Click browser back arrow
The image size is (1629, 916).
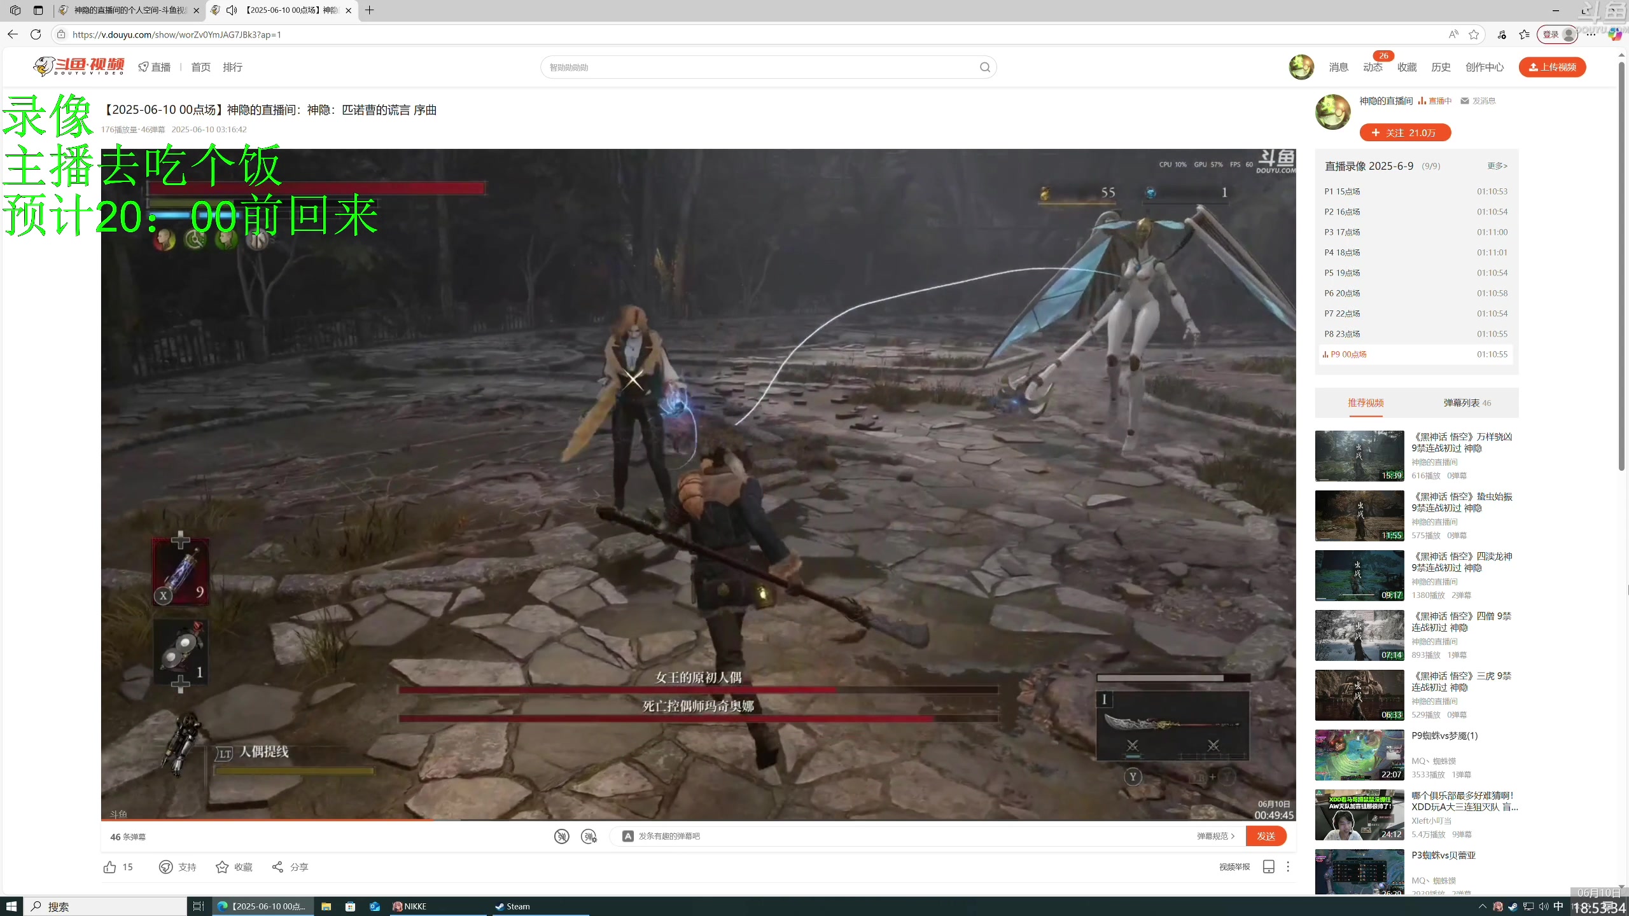(13, 34)
